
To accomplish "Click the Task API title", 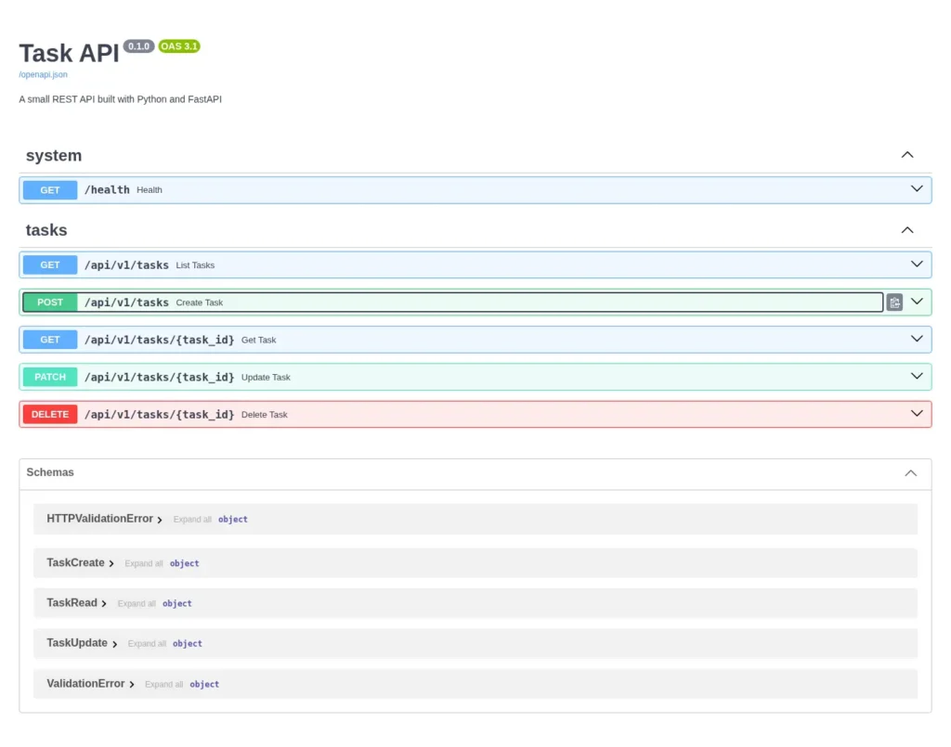I will pos(69,53).
